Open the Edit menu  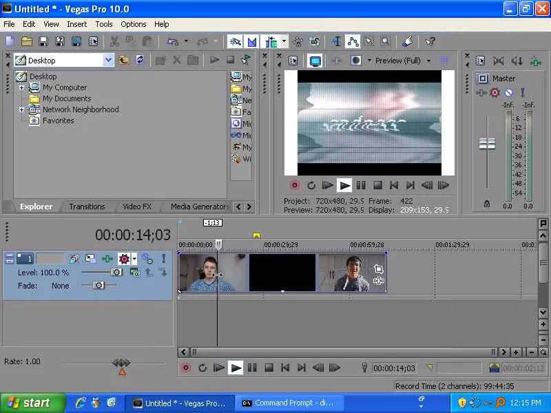(29, 24)
